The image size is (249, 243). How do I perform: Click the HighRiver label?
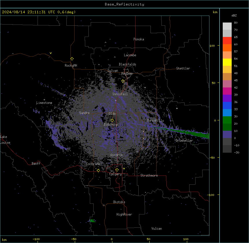pyautogui.click(x=124, y=214)
